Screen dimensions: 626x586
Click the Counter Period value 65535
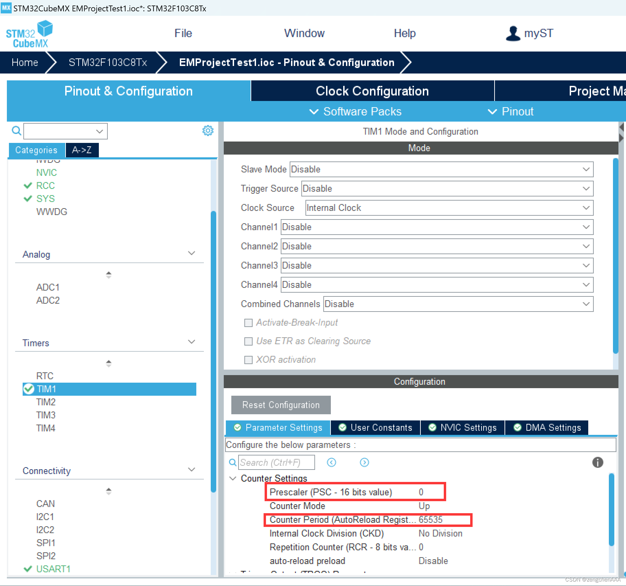click(x=431, y=519)
